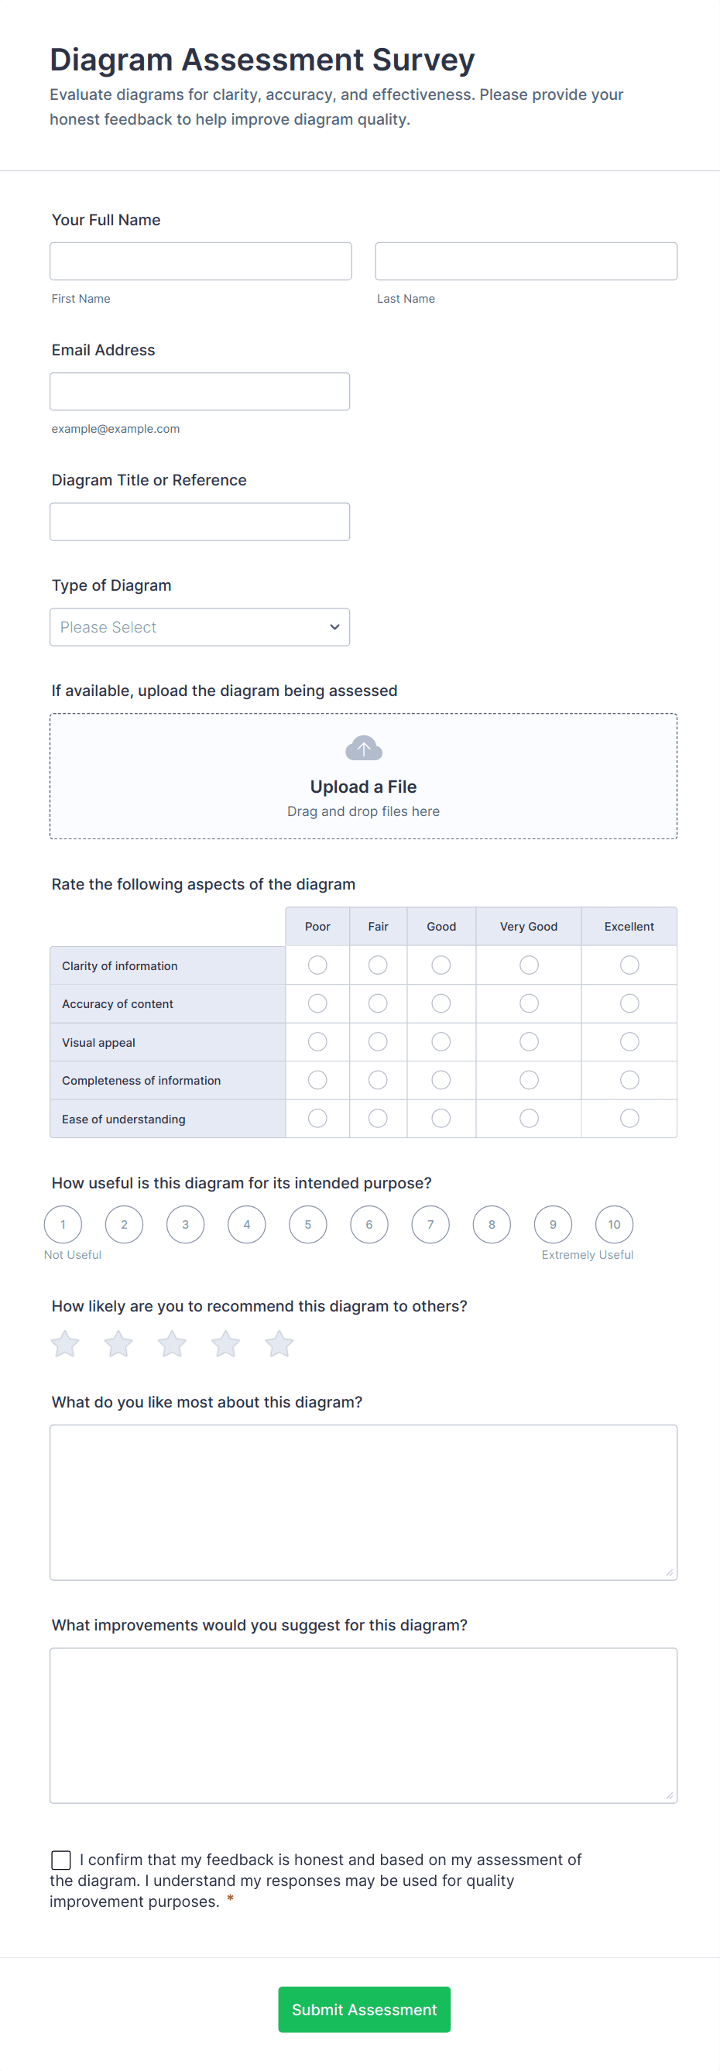
Task: Open the Type of Diagram dropdown
Action: (x=199, y=626)
